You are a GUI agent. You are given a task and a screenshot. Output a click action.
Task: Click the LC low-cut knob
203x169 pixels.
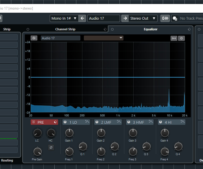pos(38,133)
